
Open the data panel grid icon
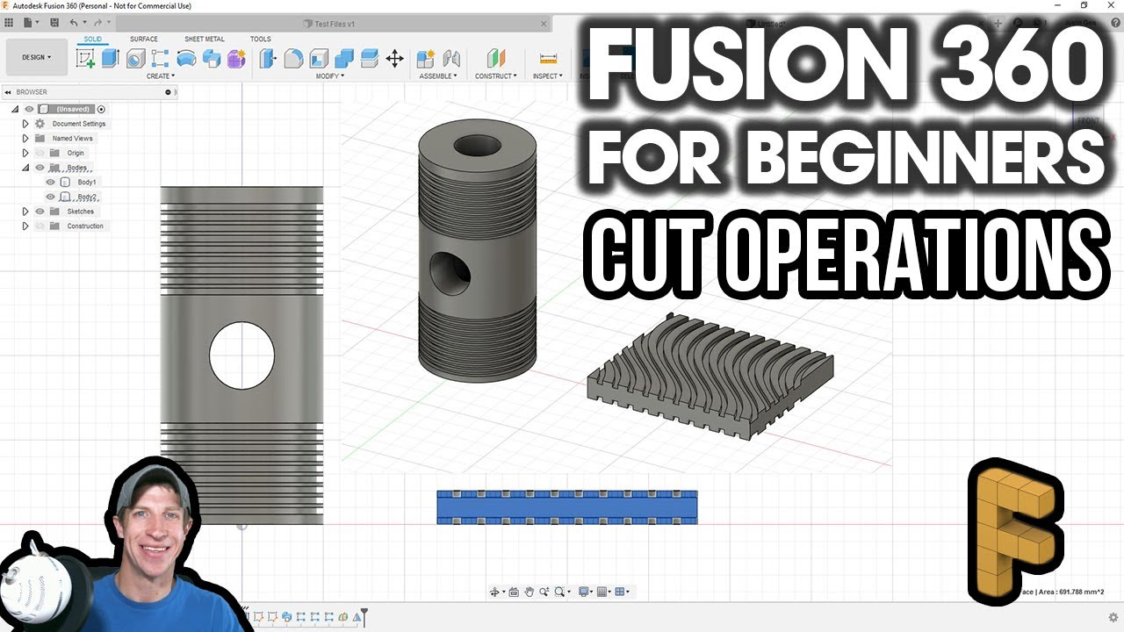click(x=9, y=22)
